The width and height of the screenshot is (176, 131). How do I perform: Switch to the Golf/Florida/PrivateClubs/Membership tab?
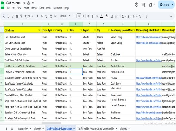[x=96, y=129]
